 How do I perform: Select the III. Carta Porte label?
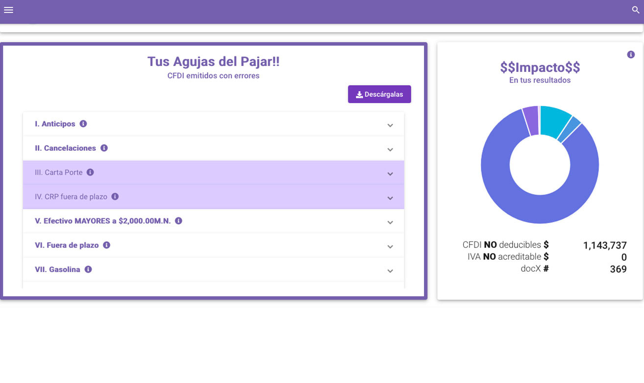point(58,172)
